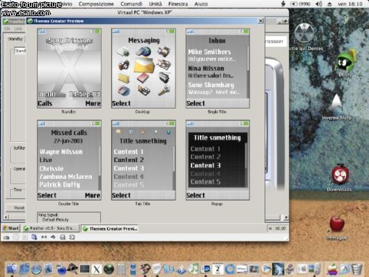
Task: Open the Composizione menu
Action: [96, 3]
